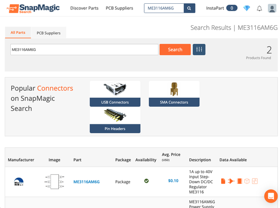
Task: Switch to the PCB Suppliers tab
Action: click(49, 33)
